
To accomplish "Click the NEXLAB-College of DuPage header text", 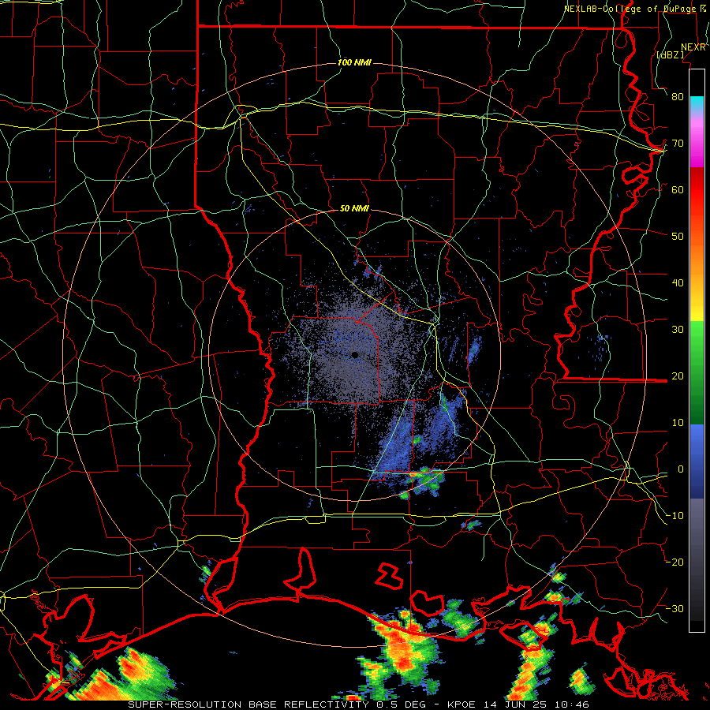I will [x=630, y=9].
